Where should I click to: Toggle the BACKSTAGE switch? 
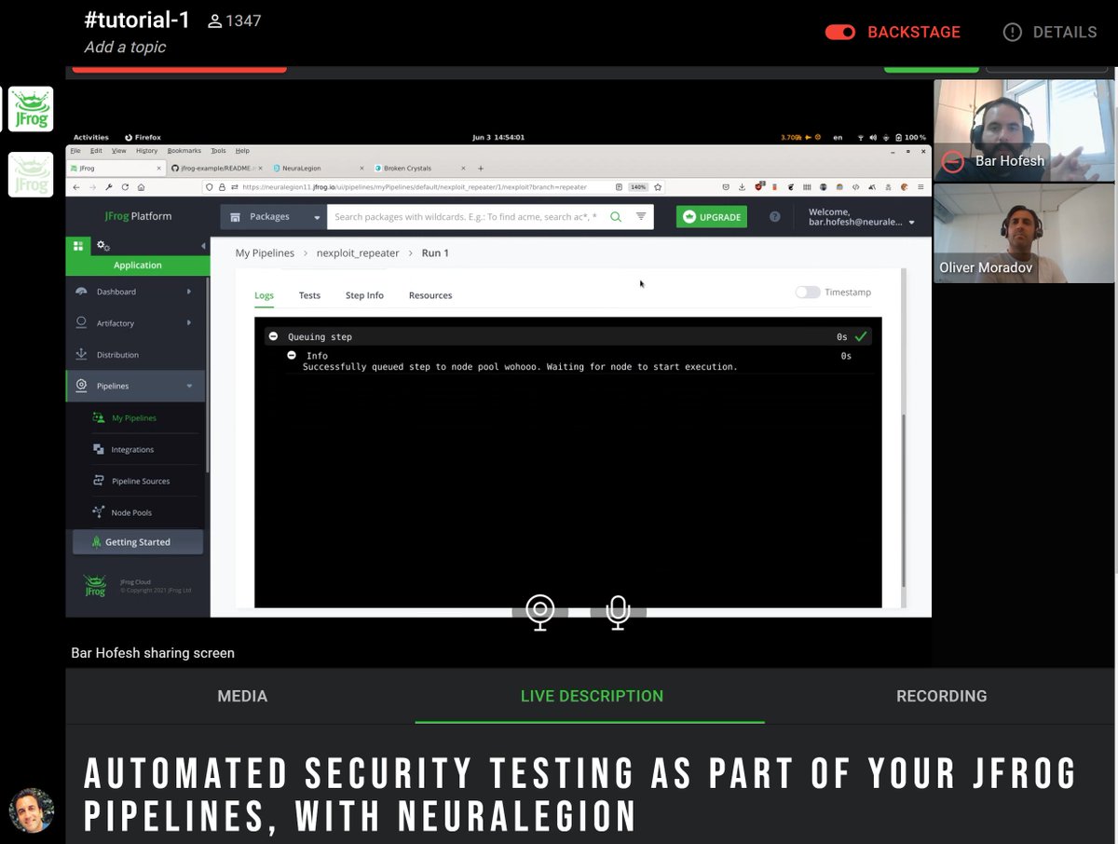pyautogui.click(x=840, y=32)
